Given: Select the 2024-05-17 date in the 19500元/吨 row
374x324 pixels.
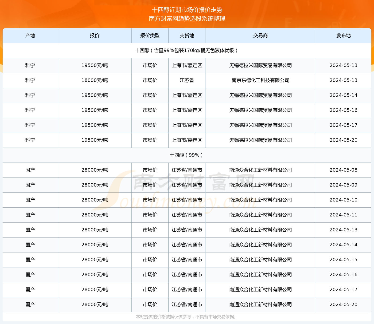Looking at the screenshot, I should click(344, 125).
